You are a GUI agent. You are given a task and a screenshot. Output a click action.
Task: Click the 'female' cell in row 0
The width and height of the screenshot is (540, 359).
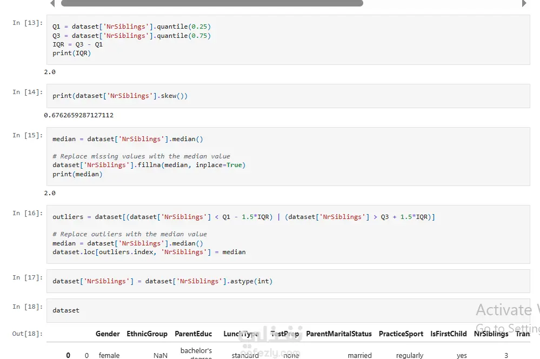pyautogui.click(x=109, y=355)
